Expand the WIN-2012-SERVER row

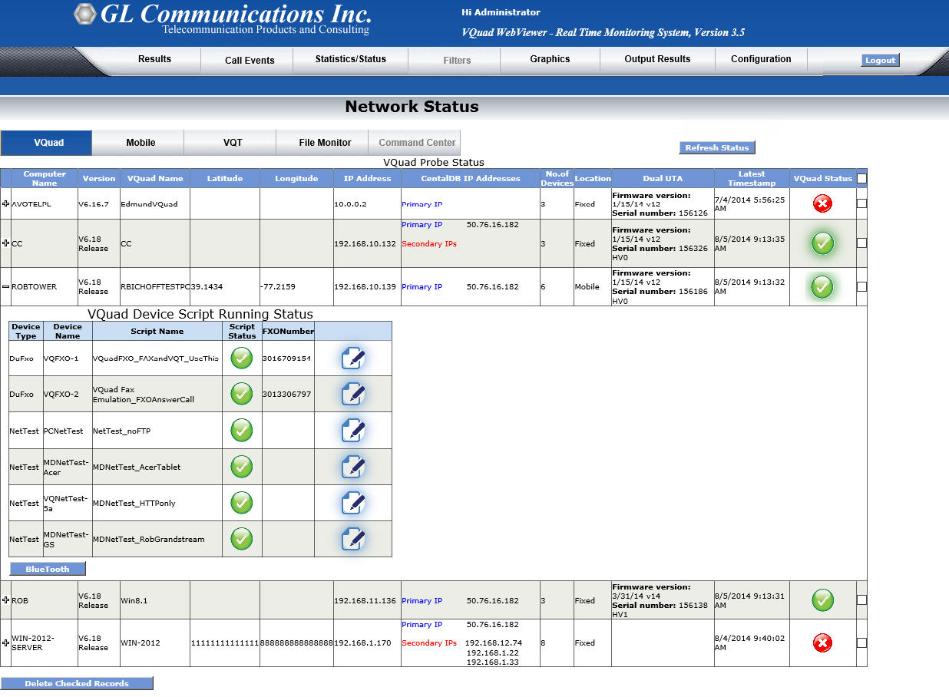[6, 642]
